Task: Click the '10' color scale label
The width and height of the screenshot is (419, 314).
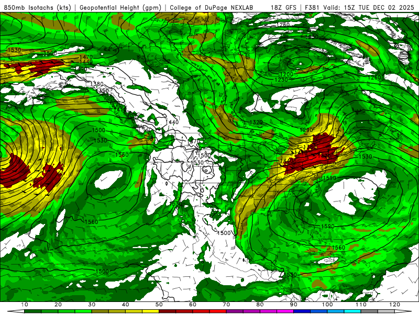Action: tap(24, 305)
